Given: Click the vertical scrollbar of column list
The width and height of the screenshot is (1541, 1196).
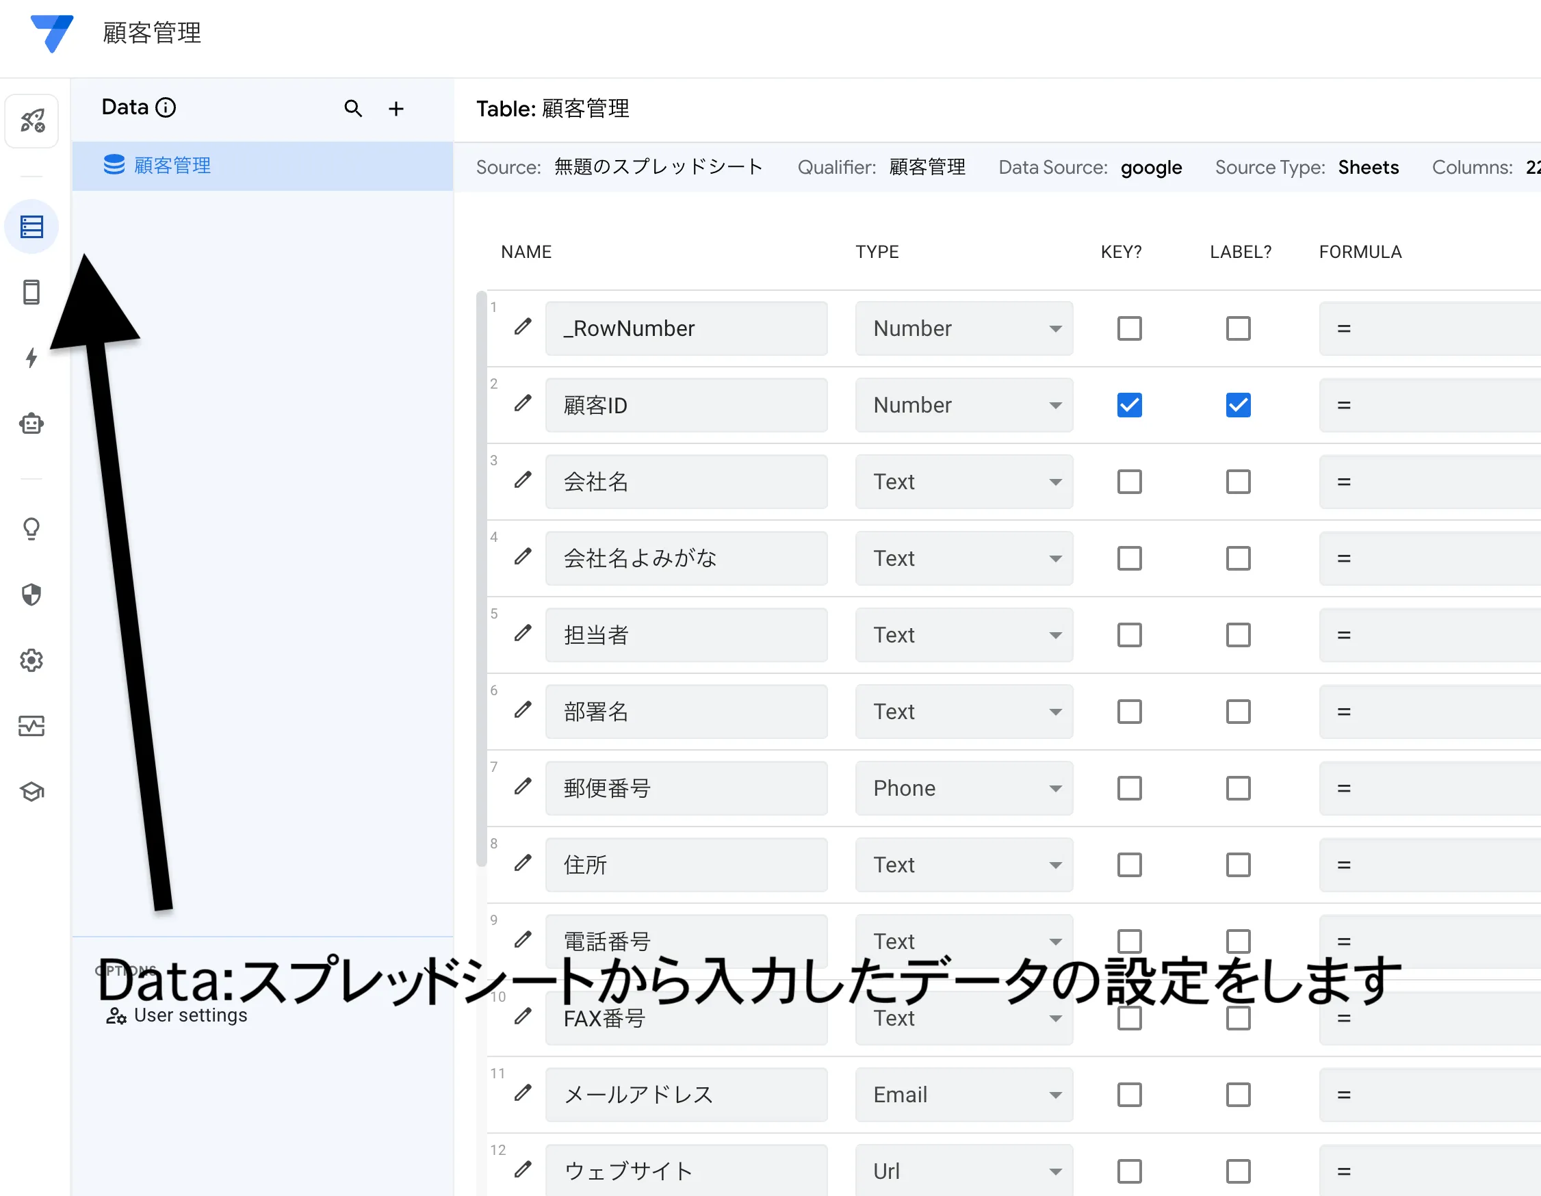Looking at the screenshot, I should coord(481,579).
